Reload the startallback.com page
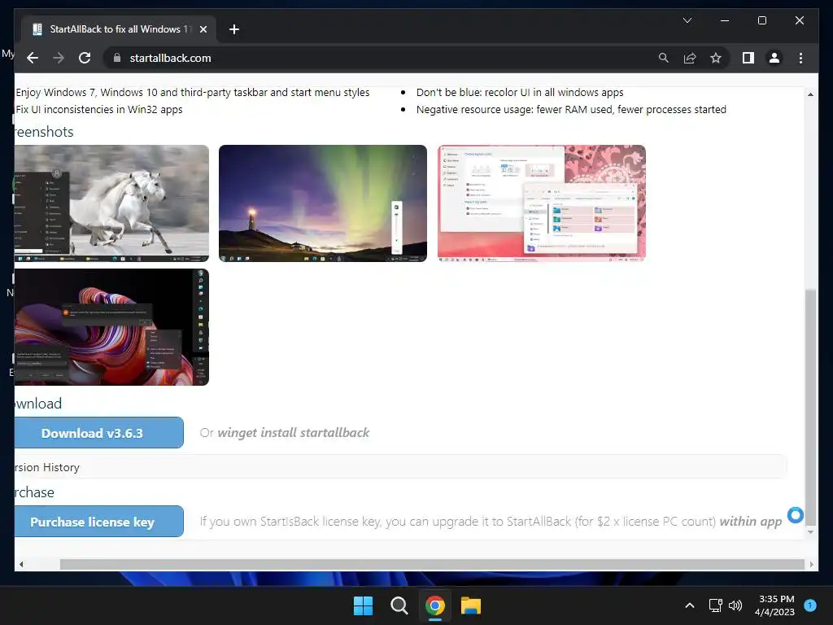The height and width of the screenshot is (625, 833). coord(85,58)
